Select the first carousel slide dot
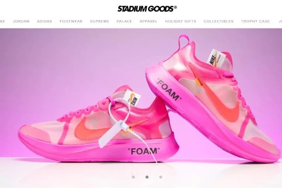 coord(133,177)
